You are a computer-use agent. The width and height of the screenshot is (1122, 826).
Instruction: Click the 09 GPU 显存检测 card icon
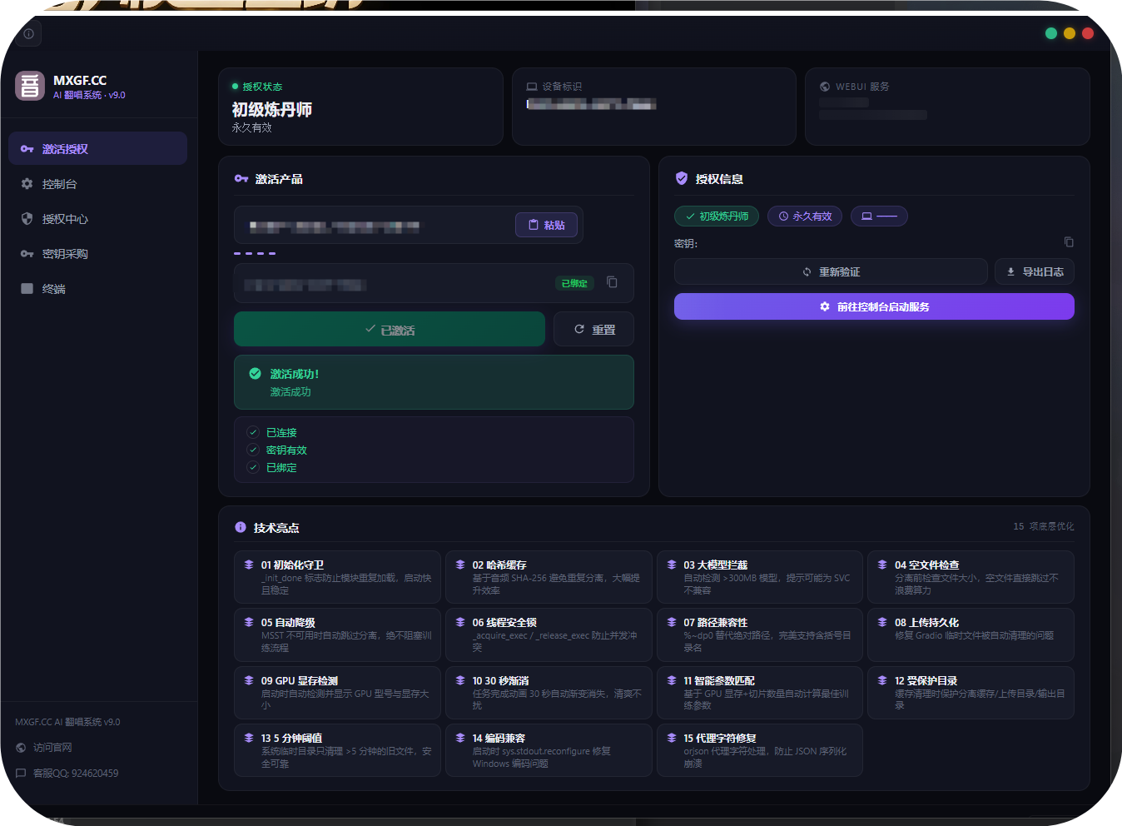click(249, 680)
